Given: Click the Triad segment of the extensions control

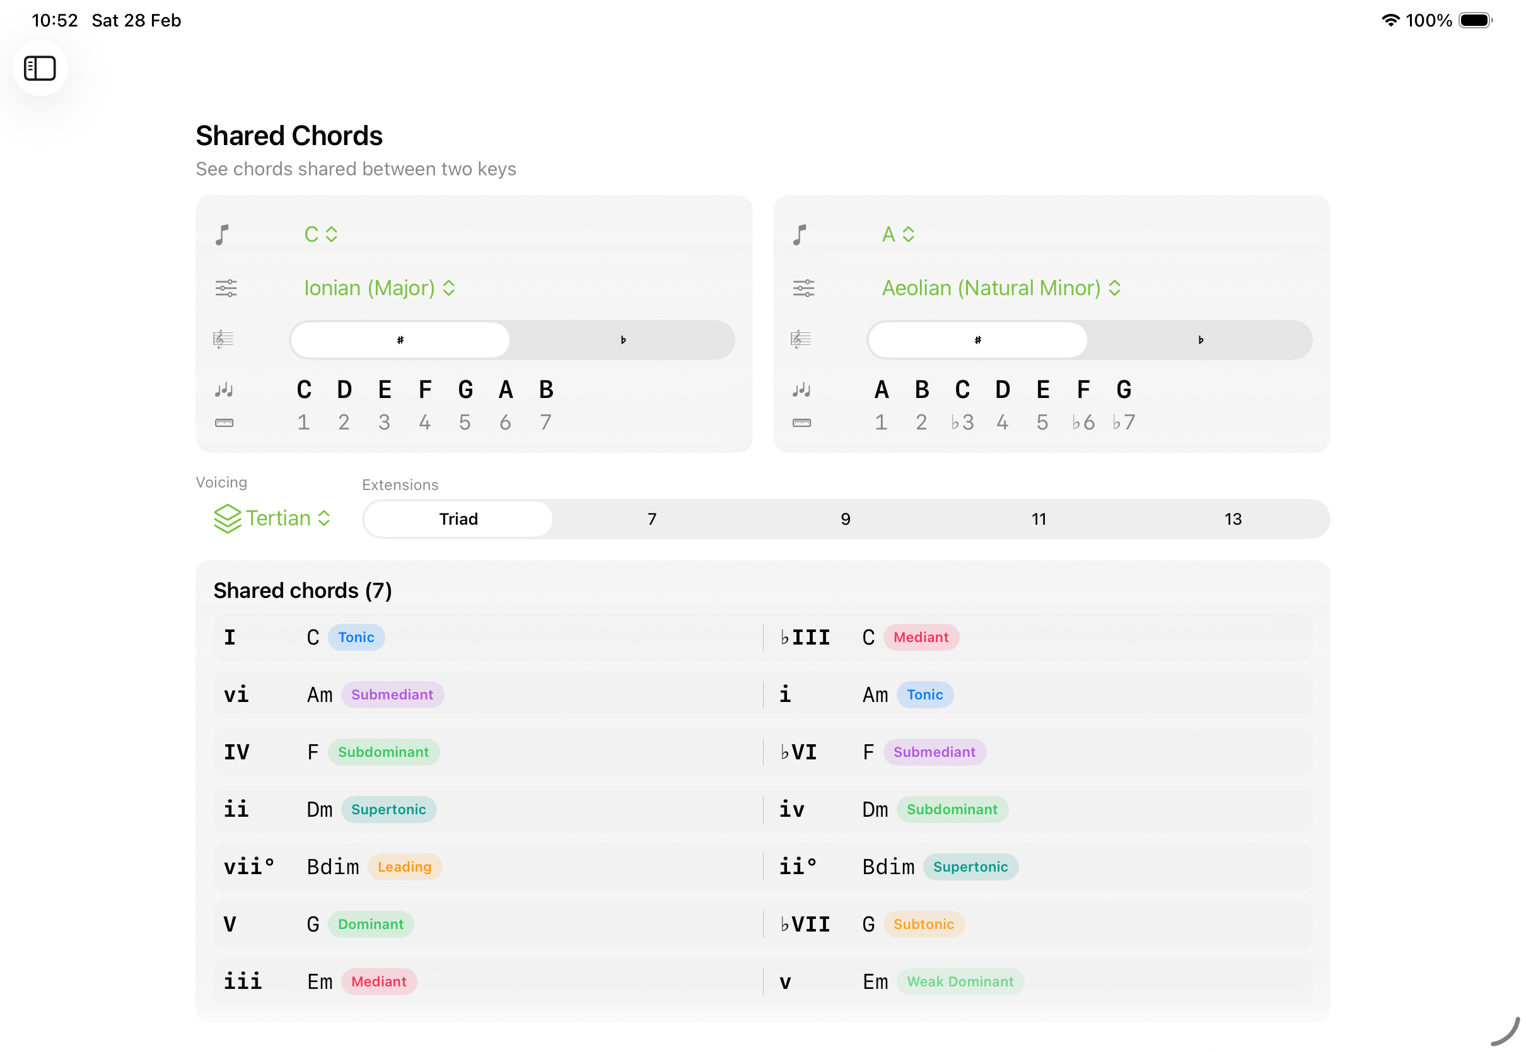Looking at the screenshot, I should [x=457, y=519].
